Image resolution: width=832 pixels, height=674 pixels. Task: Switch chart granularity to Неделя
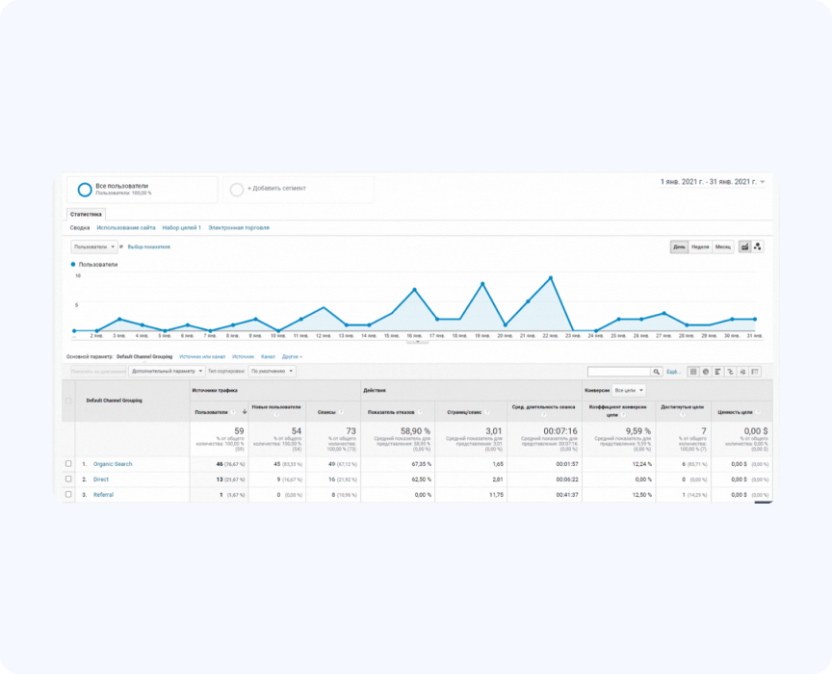coord(700,246)
